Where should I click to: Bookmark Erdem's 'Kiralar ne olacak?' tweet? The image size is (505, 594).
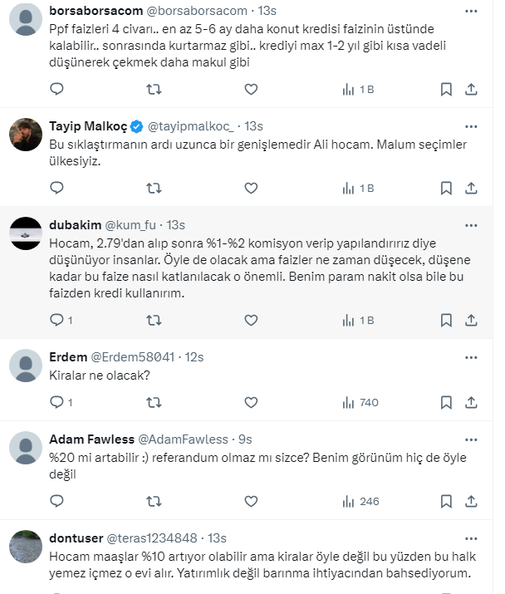(446, 402)
